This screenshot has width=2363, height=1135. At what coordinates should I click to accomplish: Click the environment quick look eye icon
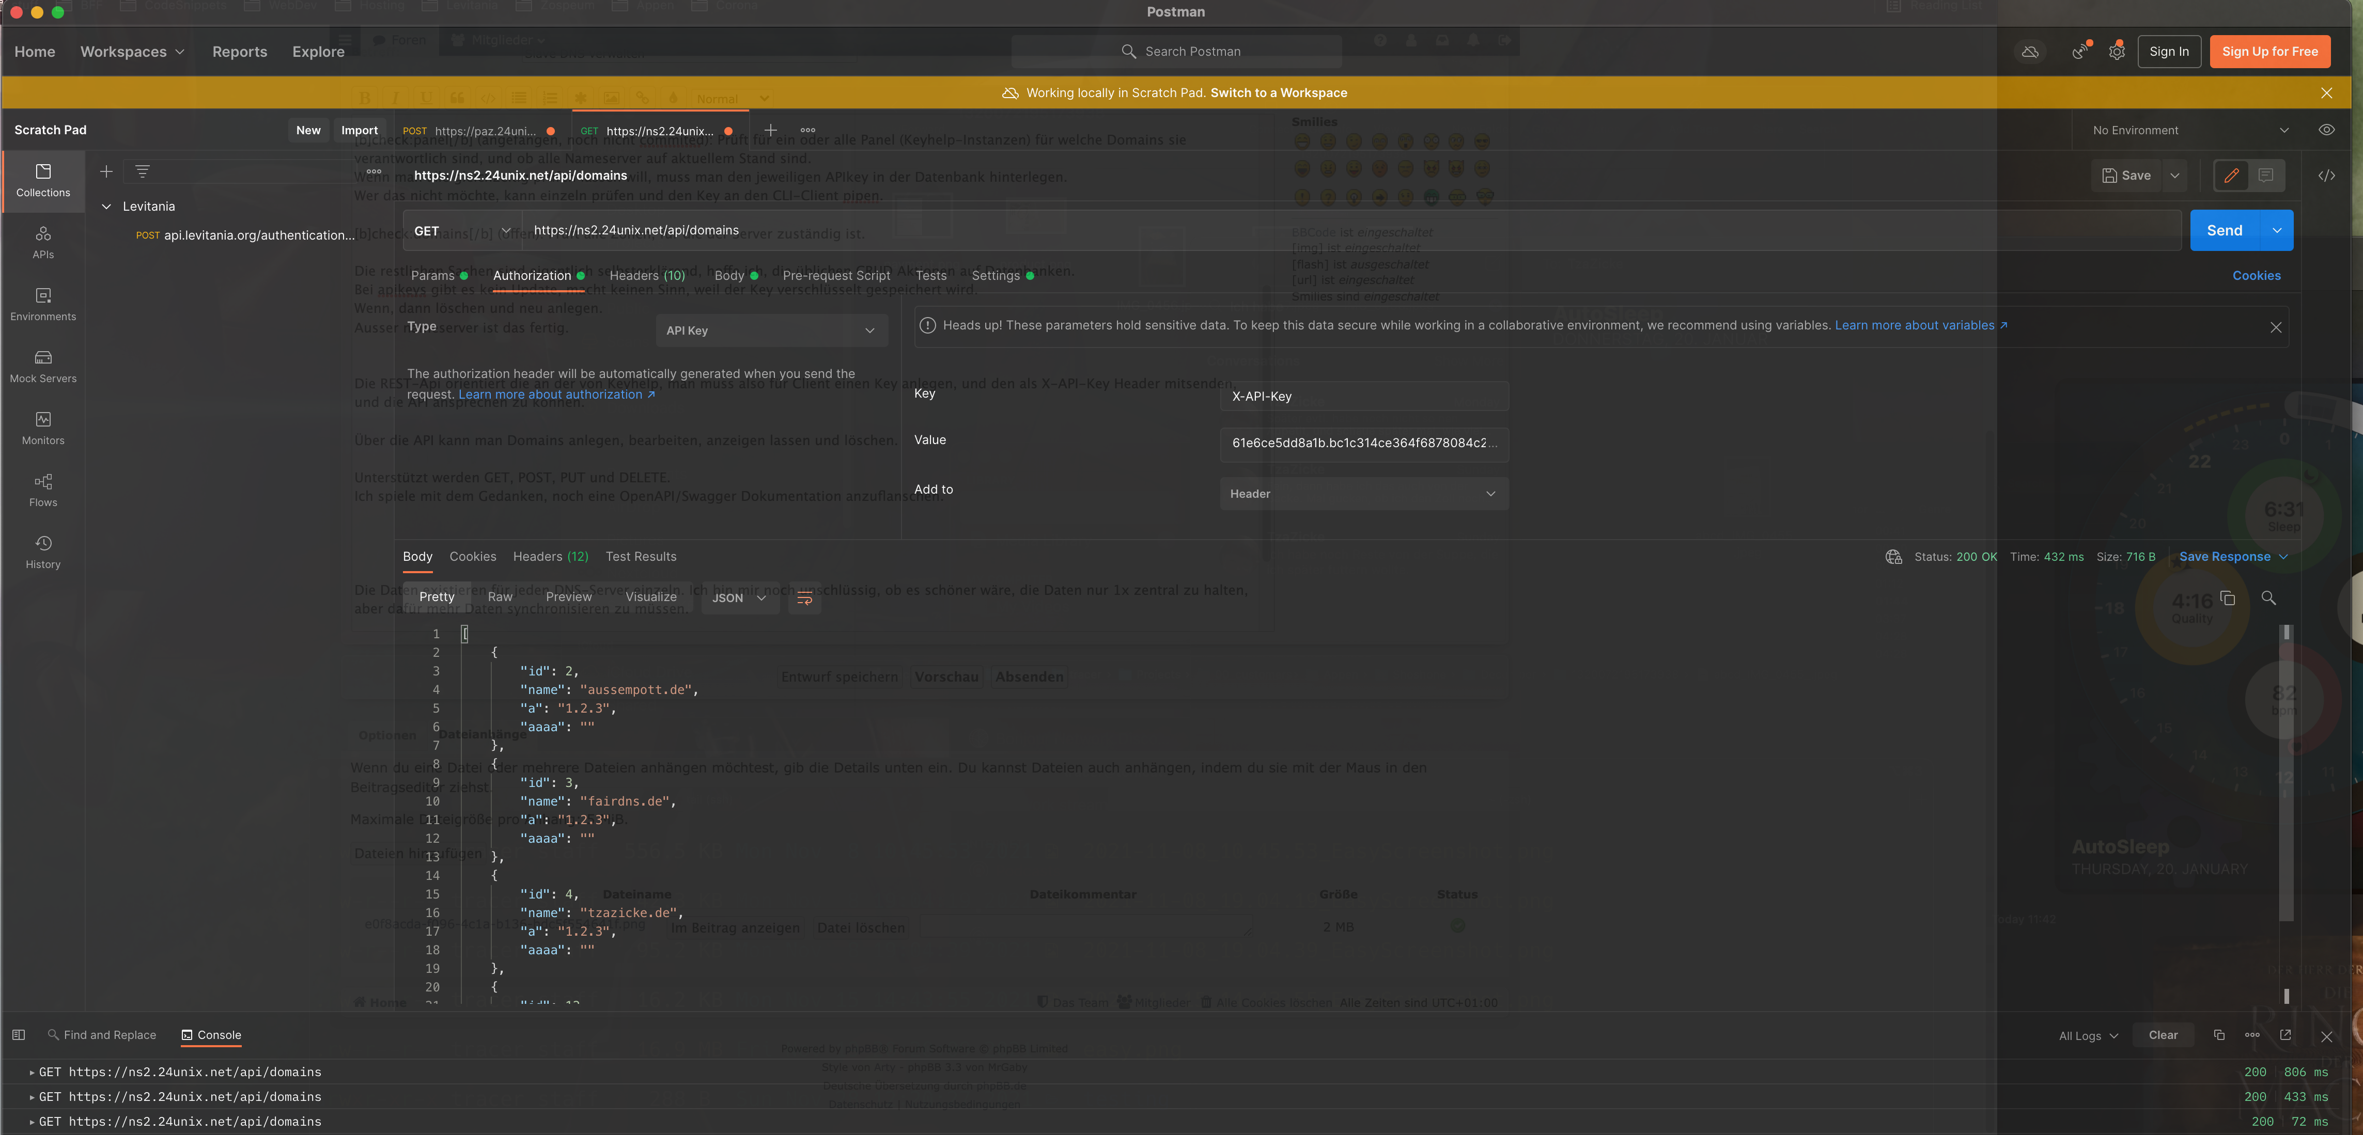tap(2326, 130)
